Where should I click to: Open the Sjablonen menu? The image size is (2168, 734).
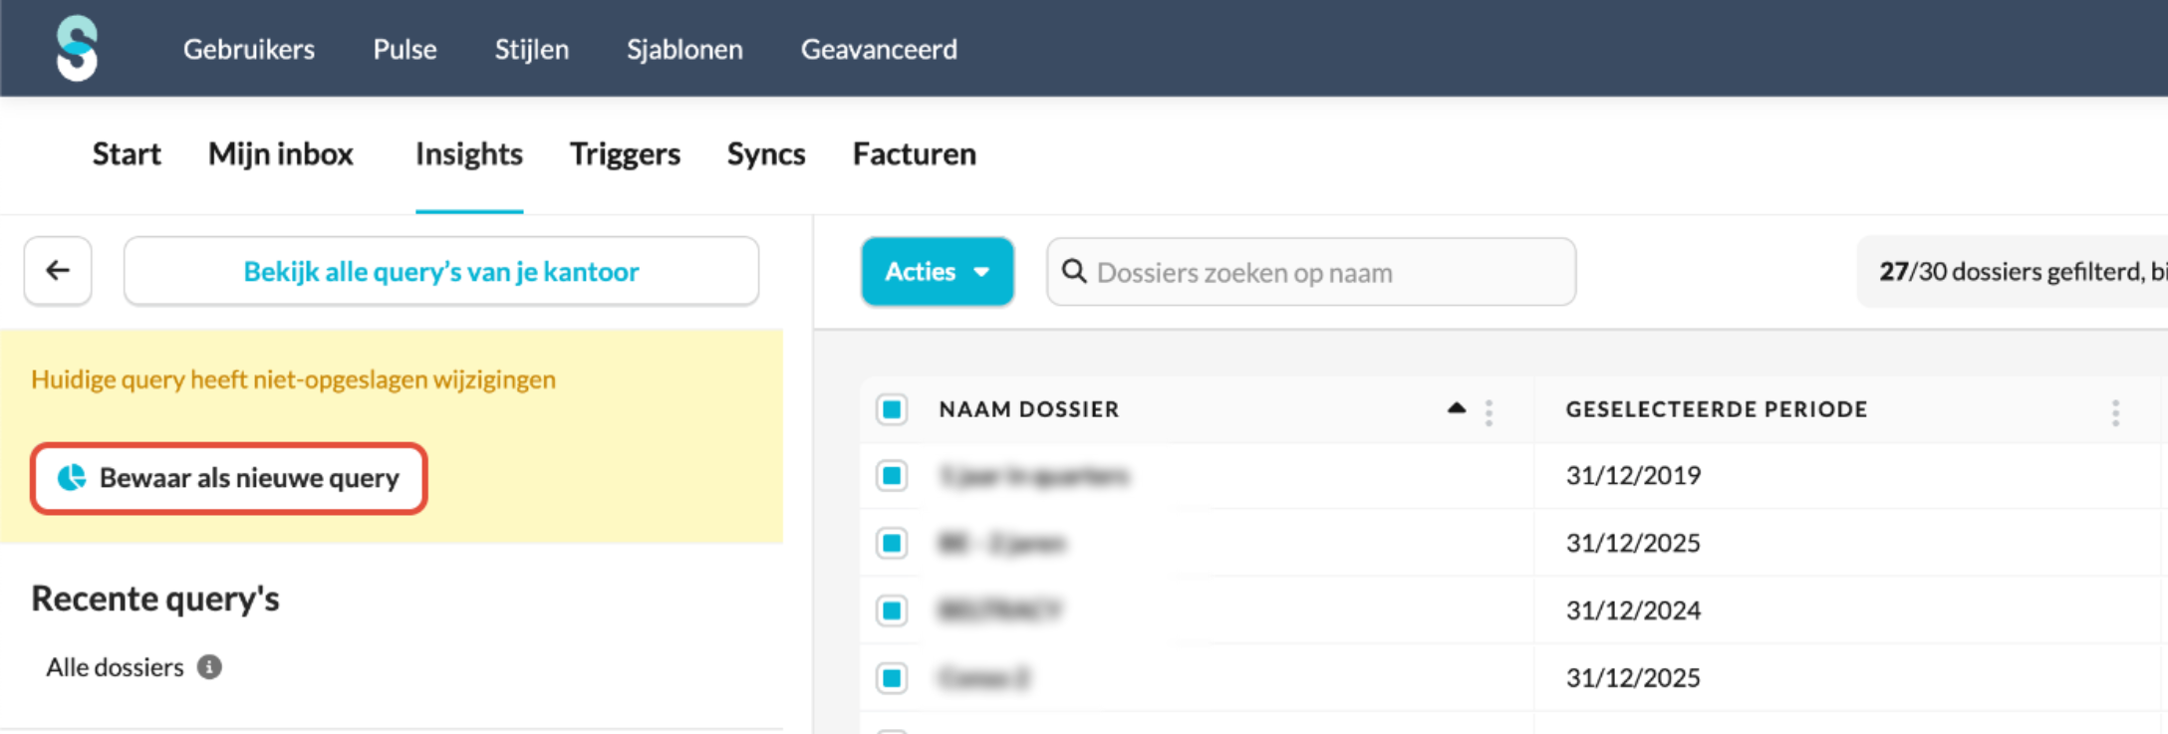(x=684, y=49)
